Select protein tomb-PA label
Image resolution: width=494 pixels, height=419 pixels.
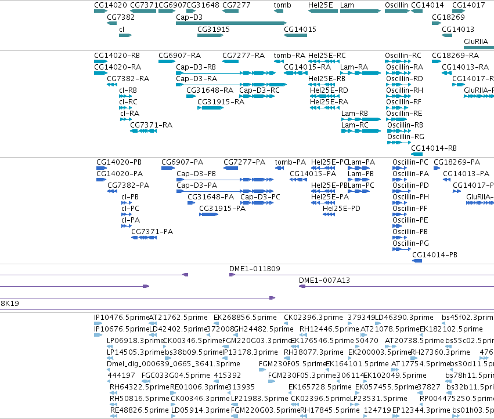pos(290,162)
